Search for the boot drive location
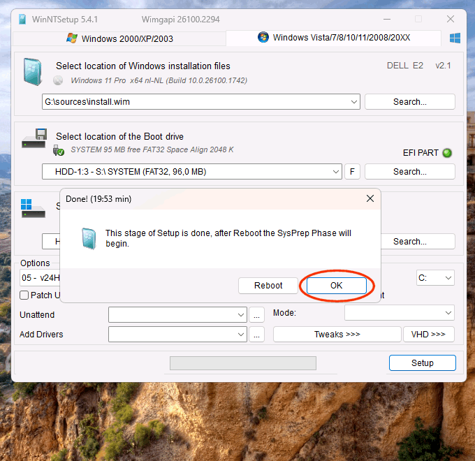 tap(409, 172)
